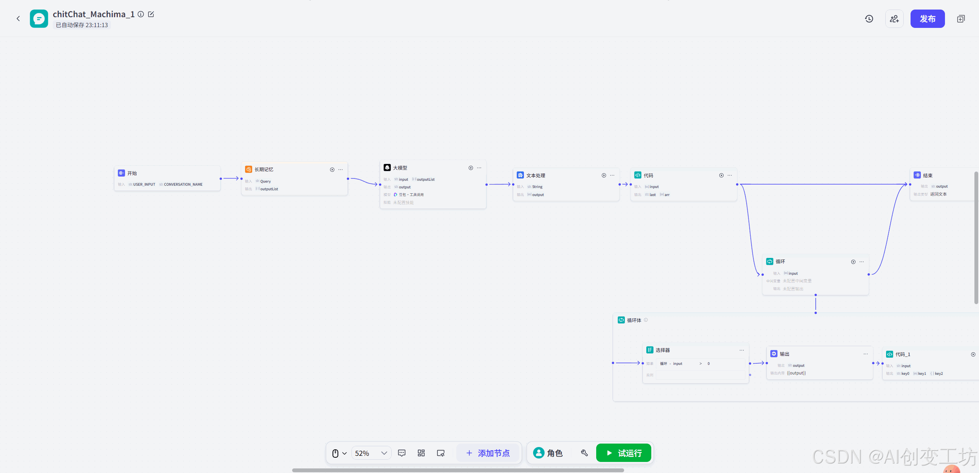979x473 pixels.
Task: Click 未配置中间变量 in 循环 node
Action: point(797,281)
